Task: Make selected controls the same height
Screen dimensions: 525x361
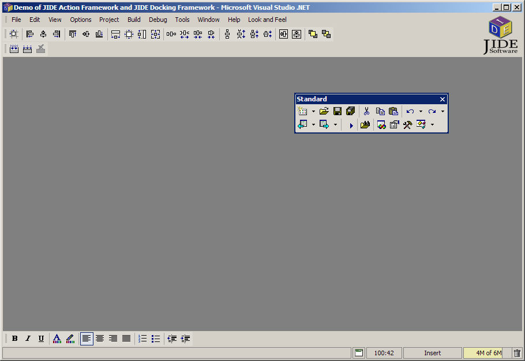Action: pos(142,34)
